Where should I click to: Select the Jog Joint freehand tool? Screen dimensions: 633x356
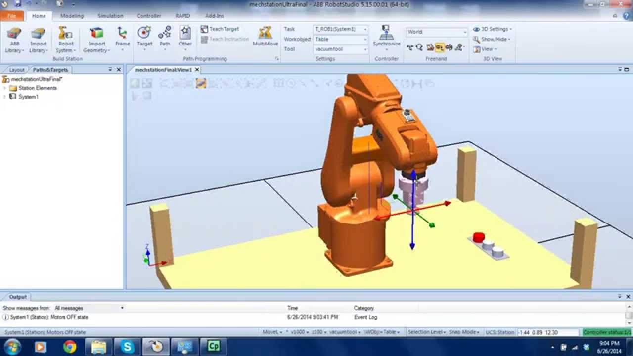(430, 47)
